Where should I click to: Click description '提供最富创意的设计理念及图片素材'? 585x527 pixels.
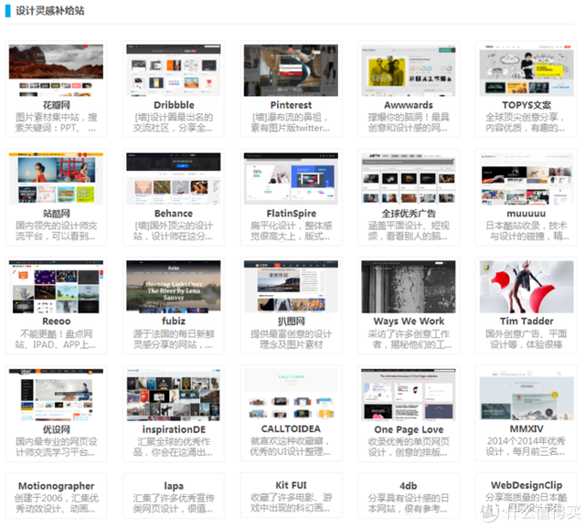pos(291,339)
